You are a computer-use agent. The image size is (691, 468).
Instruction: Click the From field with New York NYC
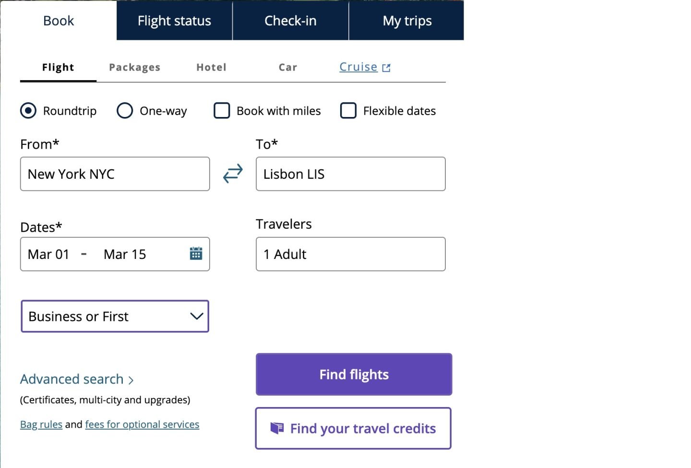tap(115, 174)
